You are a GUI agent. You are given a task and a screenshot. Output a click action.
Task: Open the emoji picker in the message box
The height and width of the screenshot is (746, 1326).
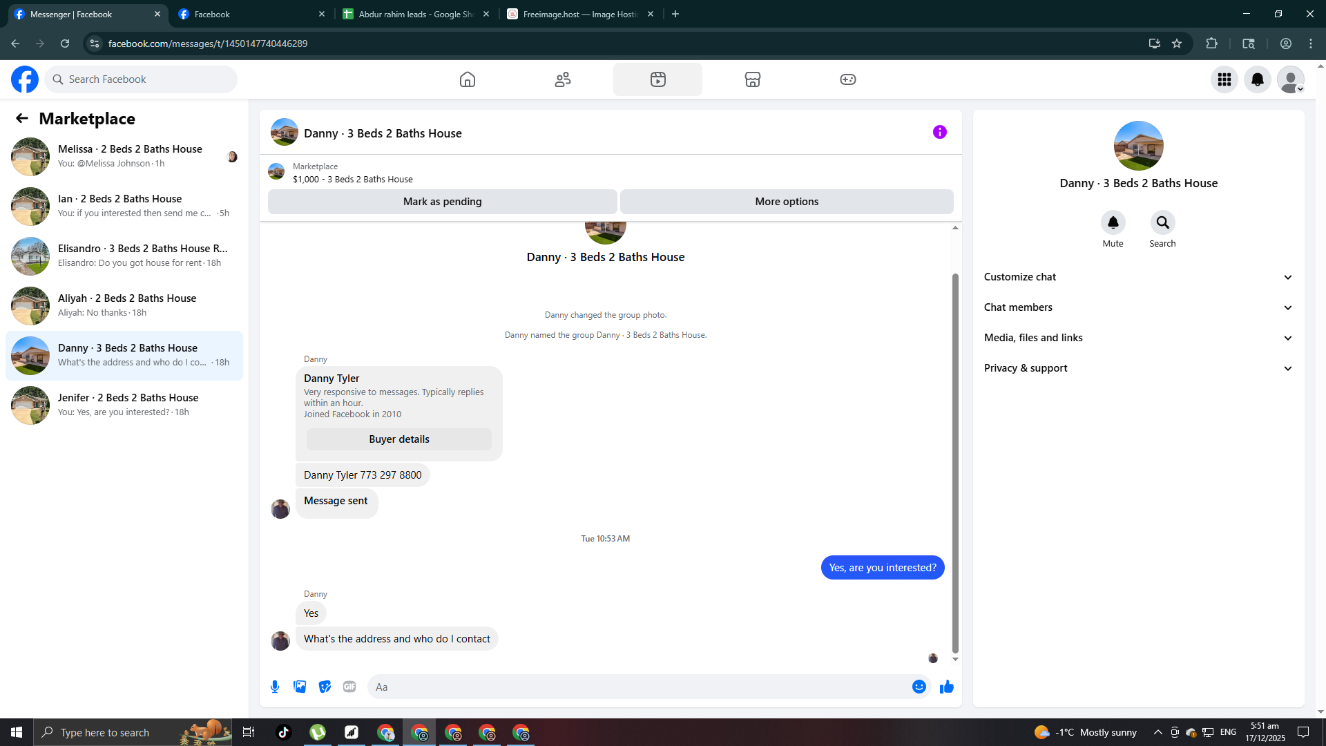919,687
